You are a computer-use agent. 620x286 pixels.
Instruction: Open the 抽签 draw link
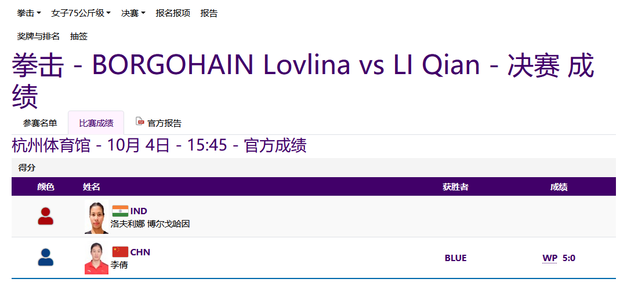click(x=79, y=36)
